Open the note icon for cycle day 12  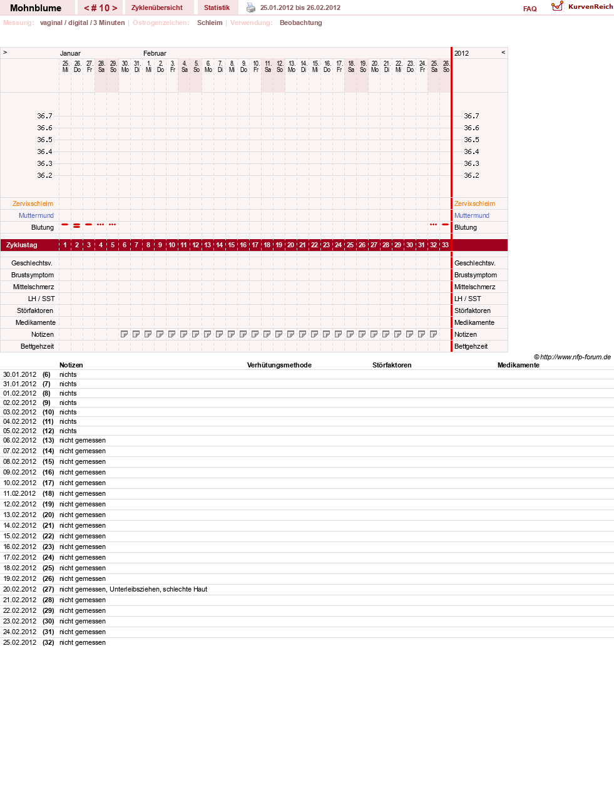(x=195, y=334)
